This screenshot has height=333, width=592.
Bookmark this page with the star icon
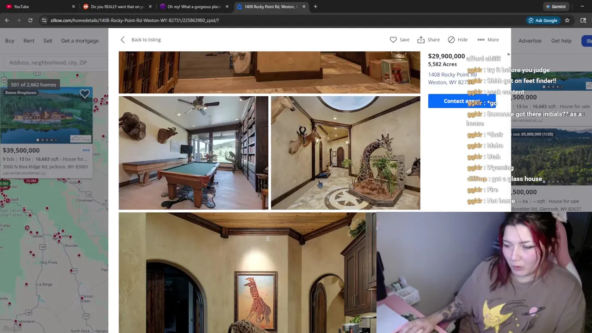[567, 20]
